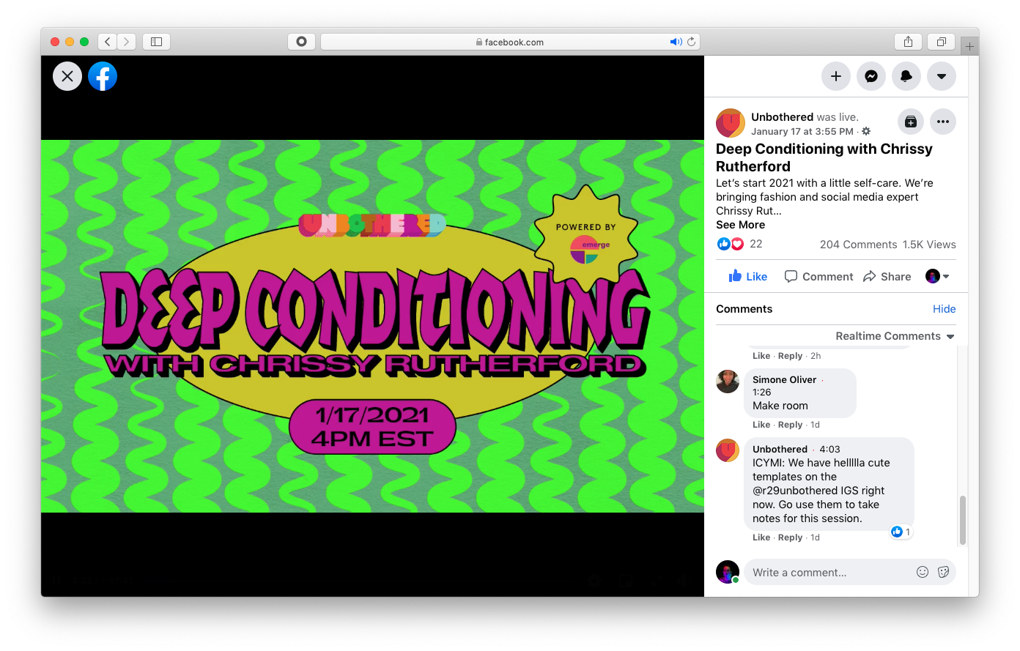Like the Deep Conditioning video
1020x651 pixels.
(748, 276)
